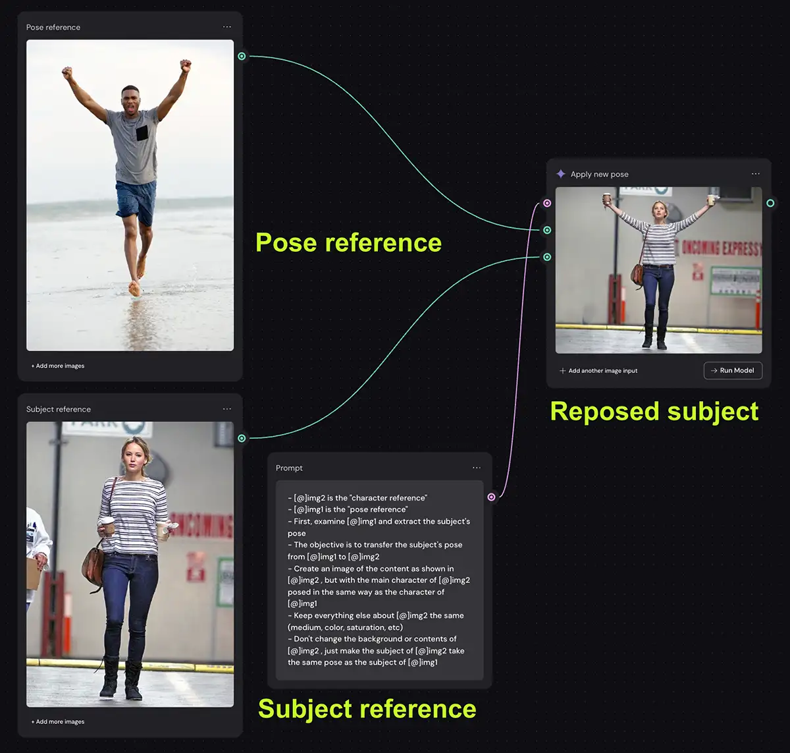
Task: Open the Pose reference node options menu
Action: tap(227, 27)
